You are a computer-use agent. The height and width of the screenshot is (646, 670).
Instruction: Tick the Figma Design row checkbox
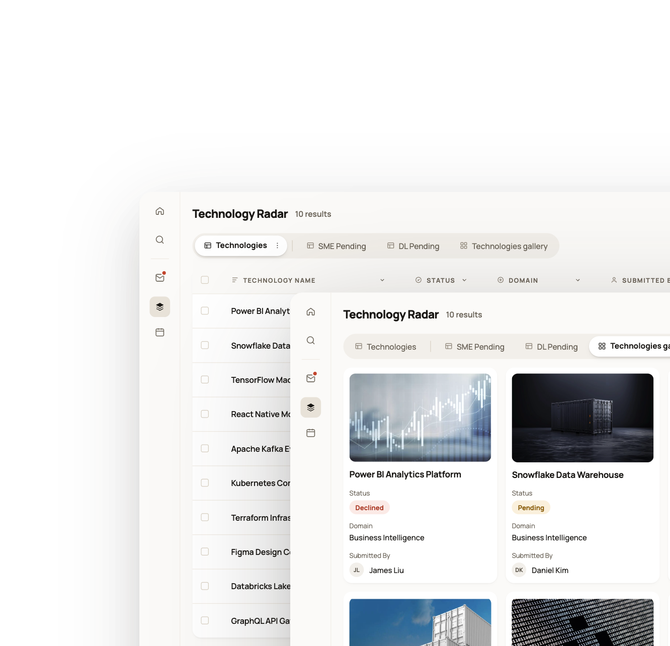point(205,552)
